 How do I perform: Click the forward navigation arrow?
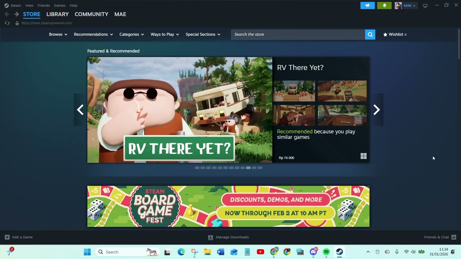[x=16, y=14]
